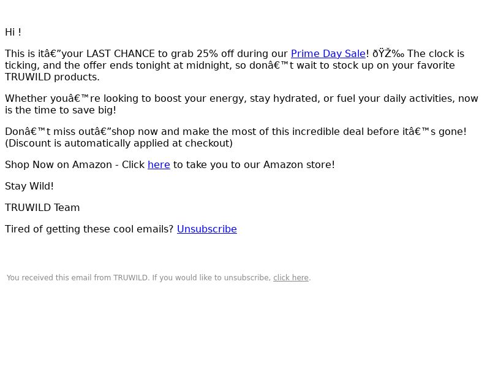This screenshot has height=368, width=490.
Task: Click the '(Discount is automatically applied at checkout)' line
Action: pos(119,144)
